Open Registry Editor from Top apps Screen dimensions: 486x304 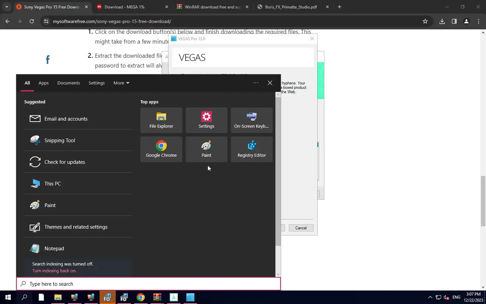pyautogui.click(x=252, y=149)
